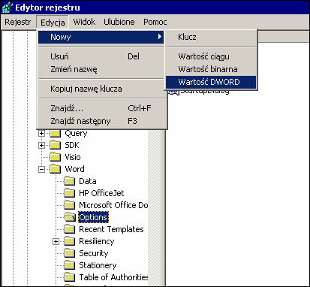Click the Word folder icon
This screenshot has width=310, height=287.
click(x=56, y=169)
